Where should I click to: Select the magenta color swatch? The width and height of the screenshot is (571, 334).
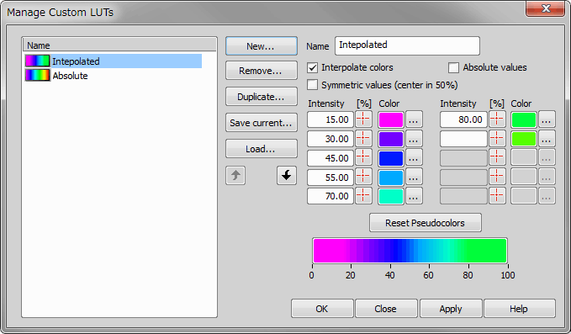click(391, 119)
